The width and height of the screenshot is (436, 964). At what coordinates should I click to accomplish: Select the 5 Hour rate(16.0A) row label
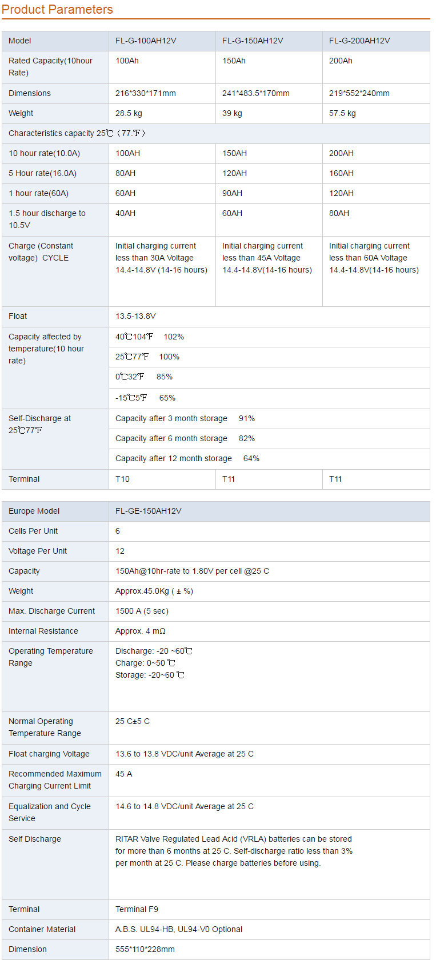(x=42, y=173)
